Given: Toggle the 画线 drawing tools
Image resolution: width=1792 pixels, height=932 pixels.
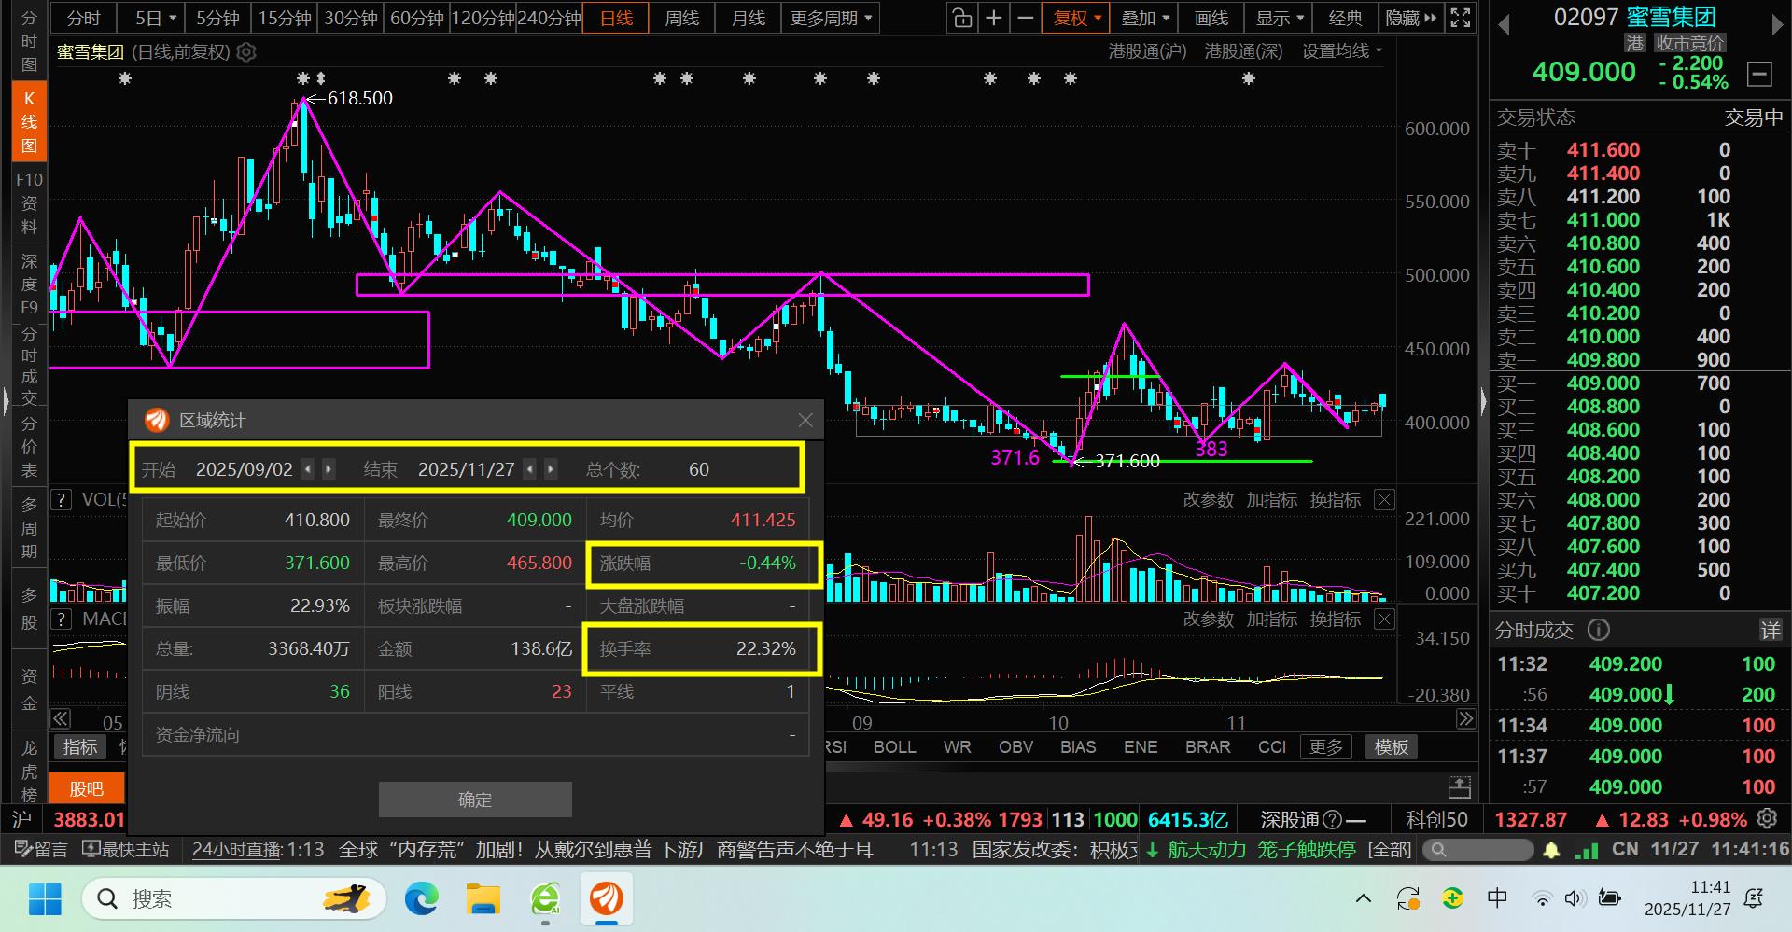Looking at the screenshot, I should (x=1211, y=18).
